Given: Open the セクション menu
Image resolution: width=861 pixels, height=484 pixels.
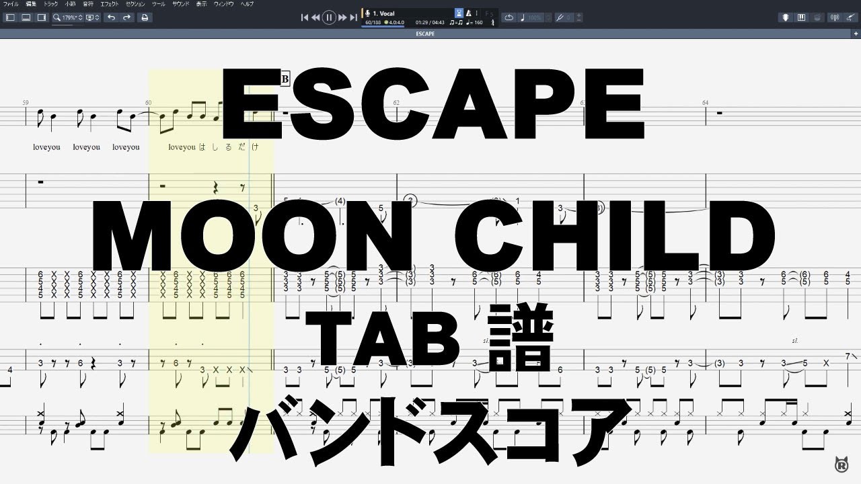Looking at the screenshot, I should tap(136, 4).
